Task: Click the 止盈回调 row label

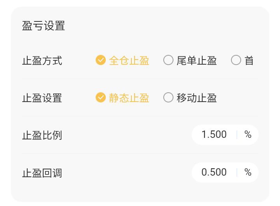Action: 42,173
